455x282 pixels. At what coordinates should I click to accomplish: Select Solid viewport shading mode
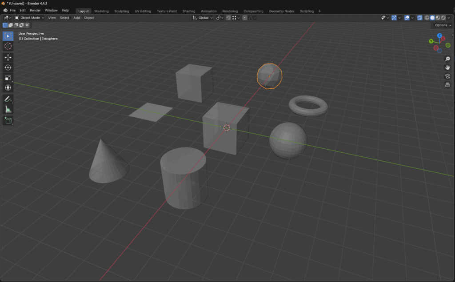[x=432, y=18]
